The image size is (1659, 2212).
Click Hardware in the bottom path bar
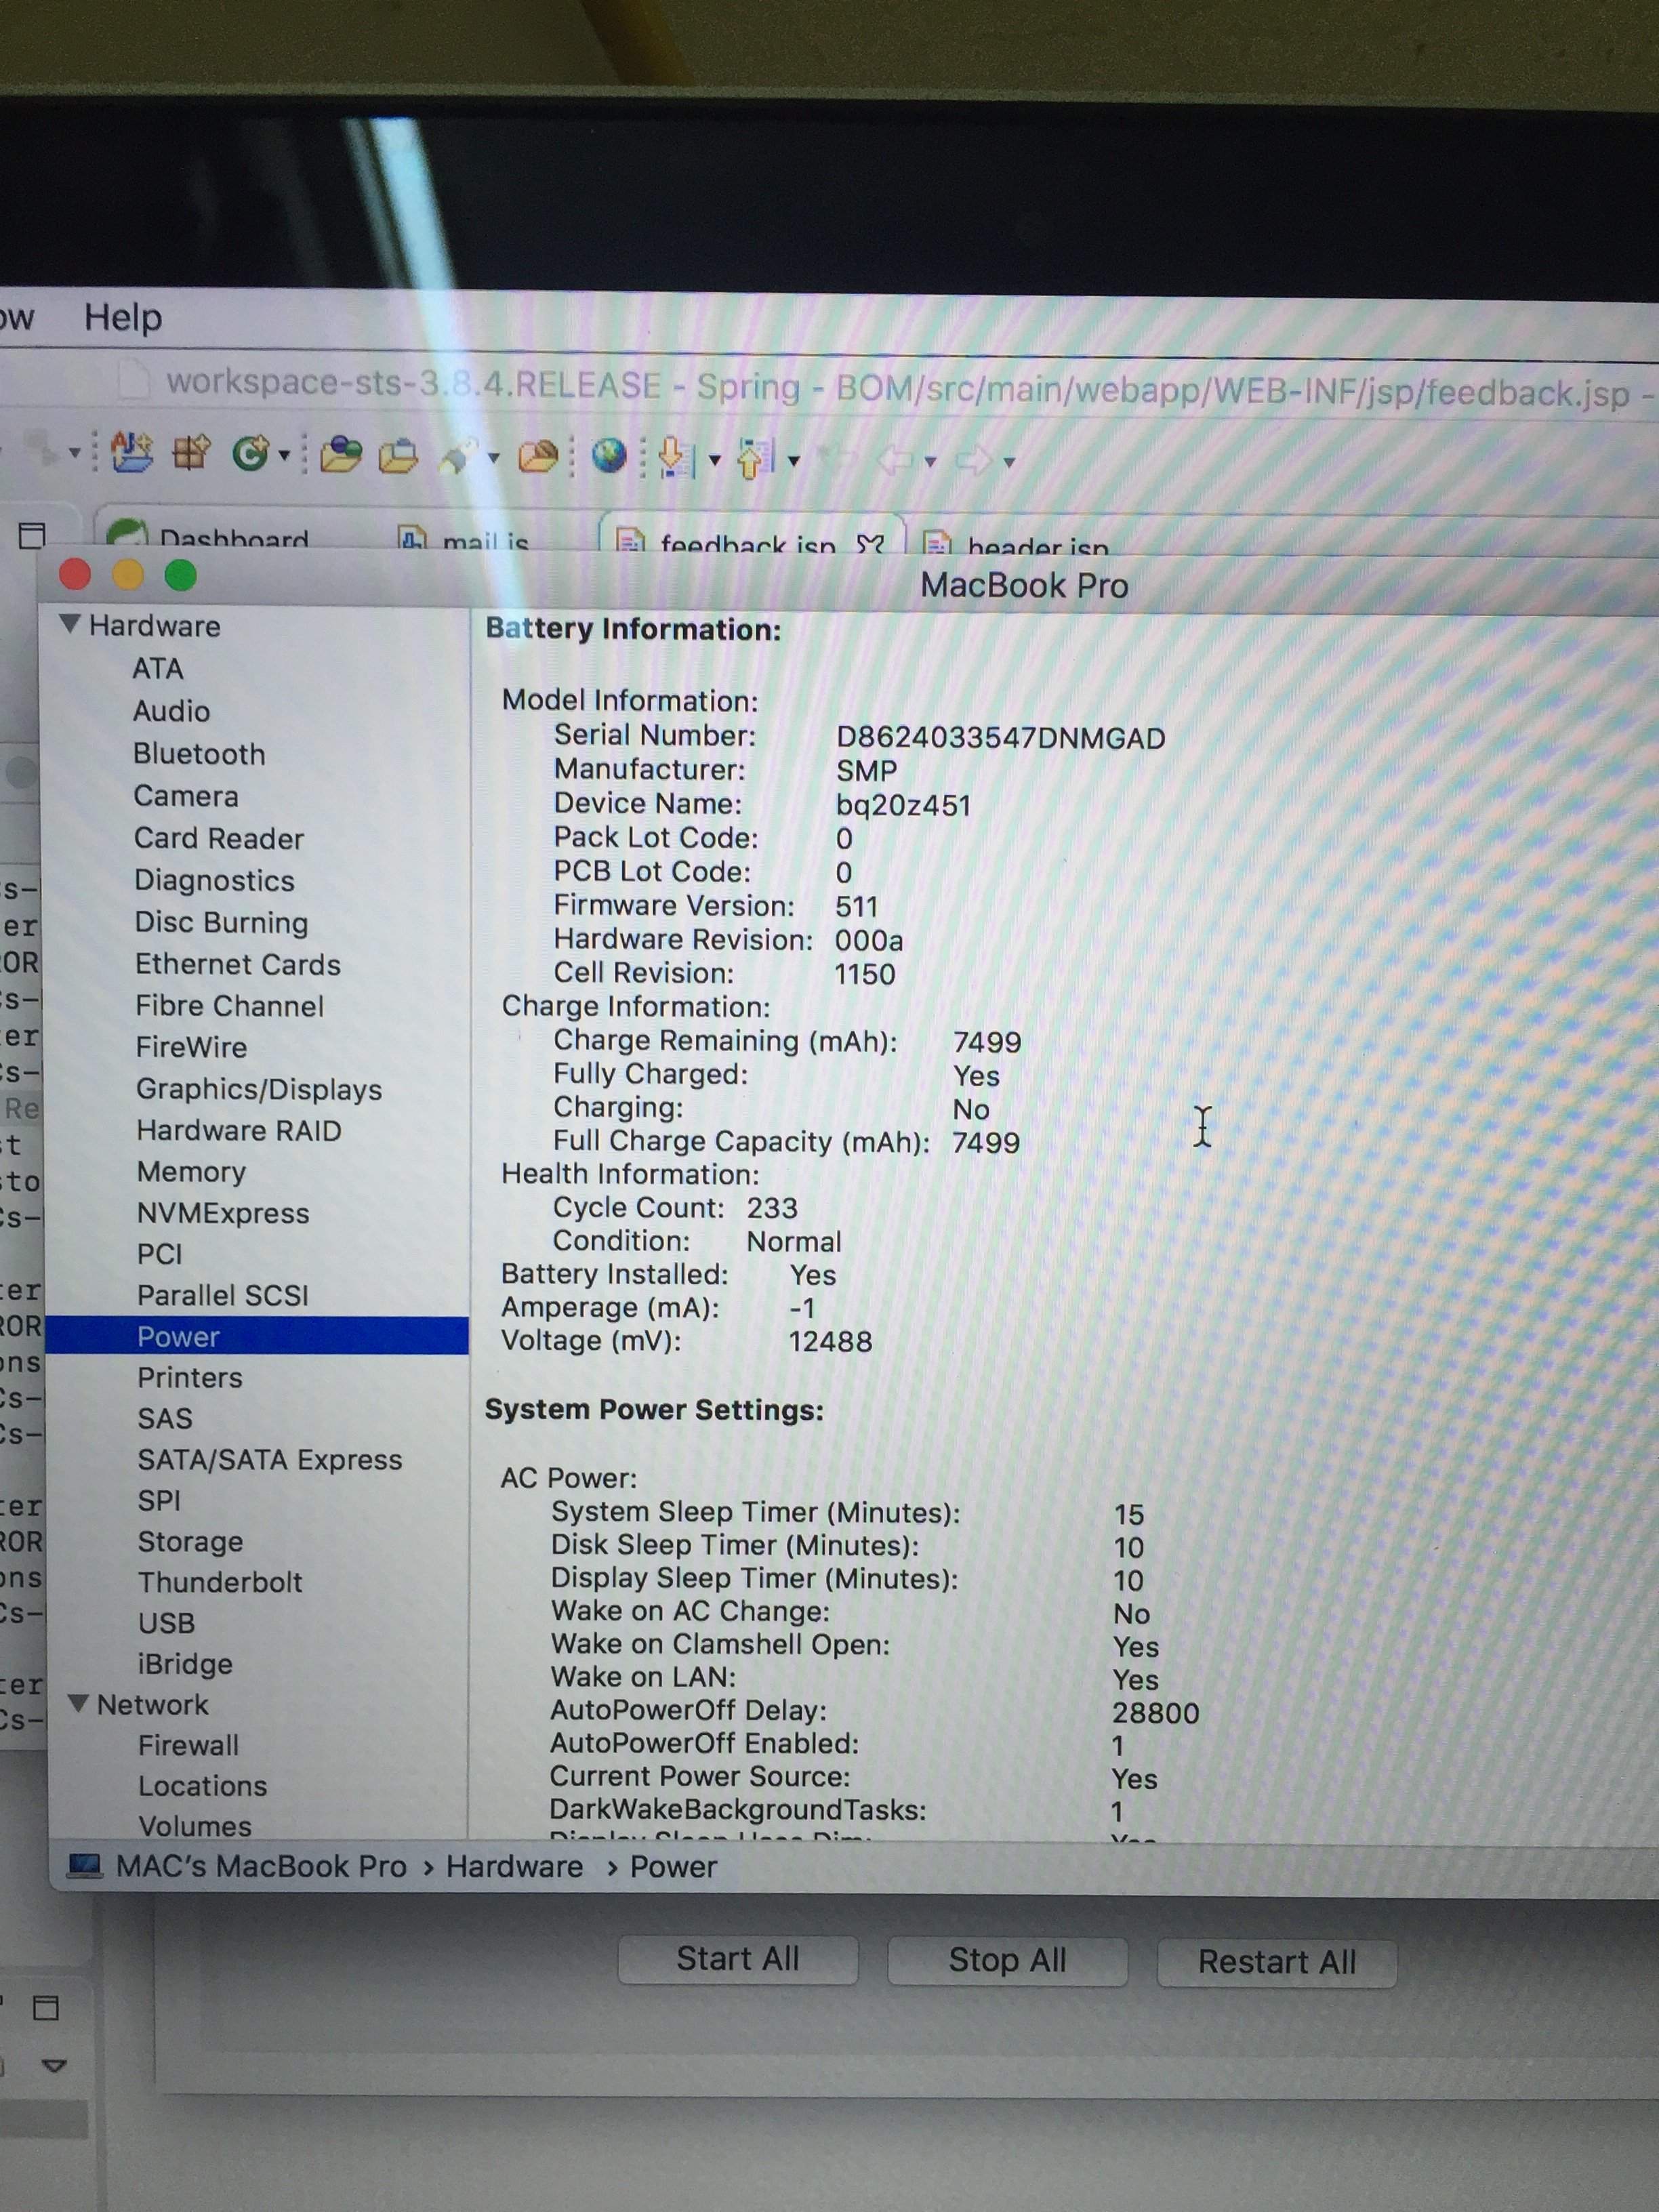pos(514,1867)
